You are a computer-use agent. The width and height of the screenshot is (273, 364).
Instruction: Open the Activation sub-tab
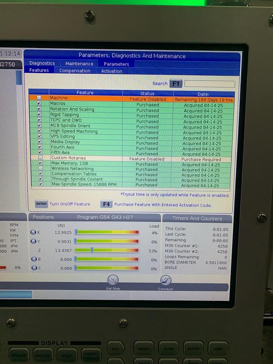pyautogui.click(x=112, y=71)
